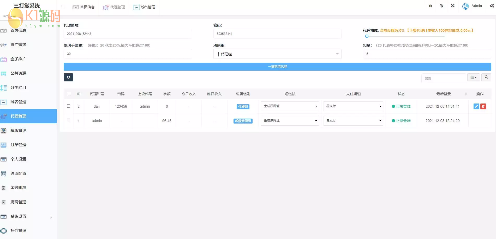Open settings via gears icon top right
This screenshot has height=239, width=496.
pyautogui.click(x=492, y=6)
